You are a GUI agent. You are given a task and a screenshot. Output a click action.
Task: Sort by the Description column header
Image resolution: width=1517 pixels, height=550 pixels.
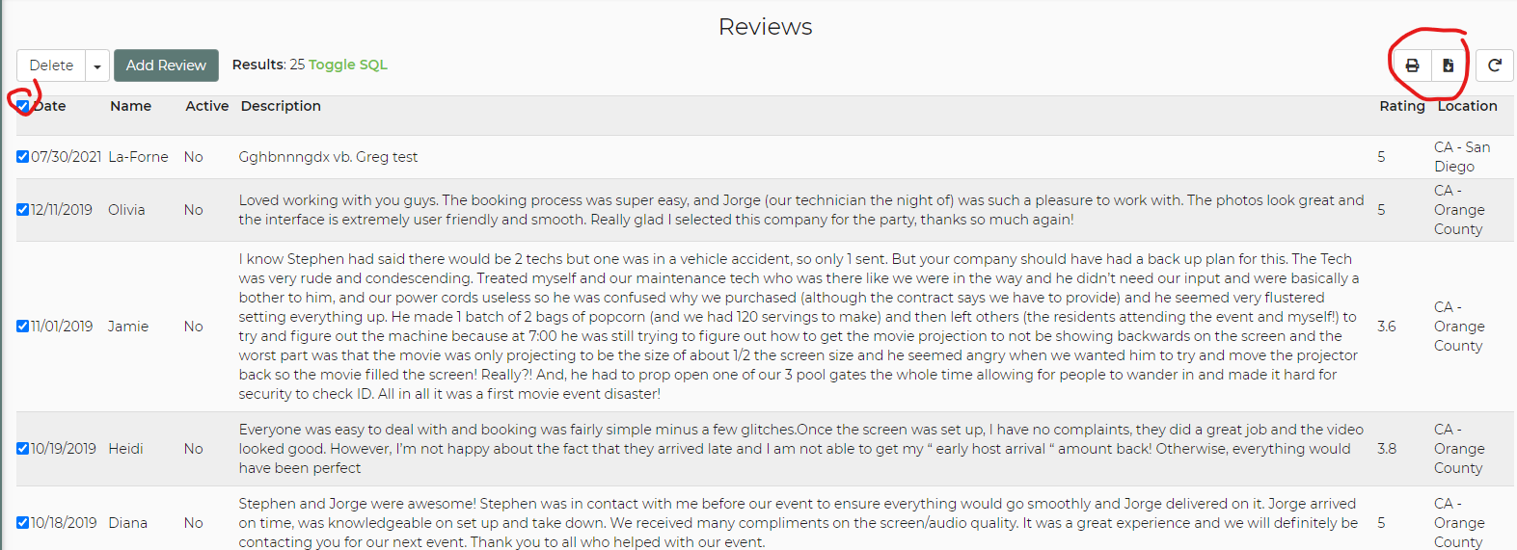pyautogui.click(x=281, y=106)
